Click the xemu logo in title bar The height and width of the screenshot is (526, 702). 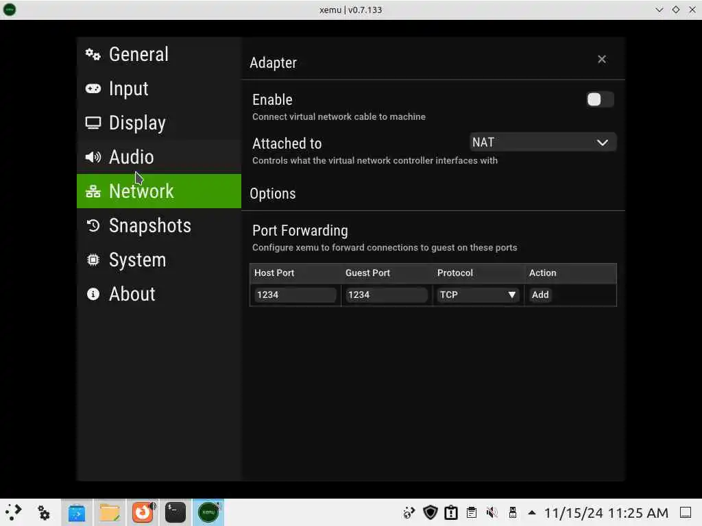(10, 10)
